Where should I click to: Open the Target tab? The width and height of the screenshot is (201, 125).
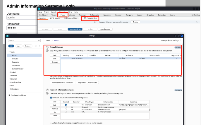tap(54, 15)
